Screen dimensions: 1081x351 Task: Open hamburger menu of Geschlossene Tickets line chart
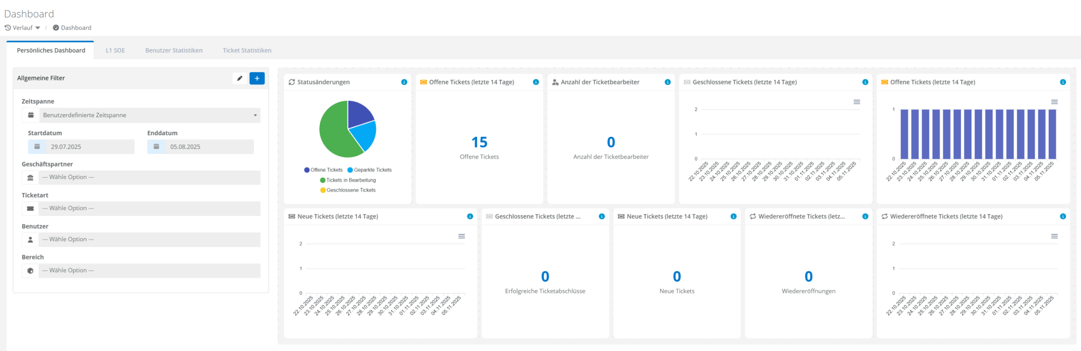(x=857, y=102)
